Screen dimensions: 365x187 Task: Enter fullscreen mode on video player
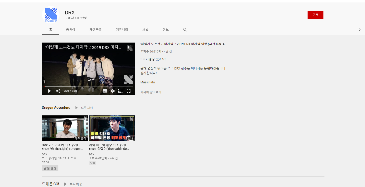[129, 91]
